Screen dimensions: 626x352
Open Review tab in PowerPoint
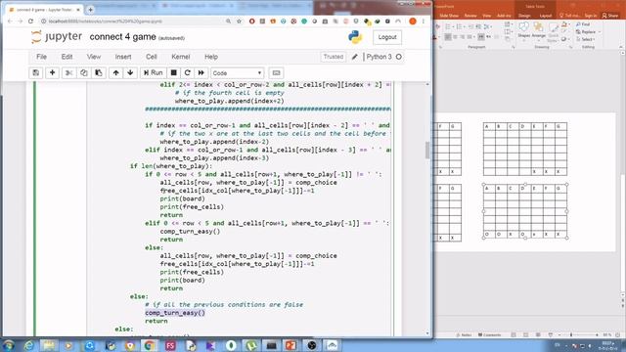(x=470, y=16)
